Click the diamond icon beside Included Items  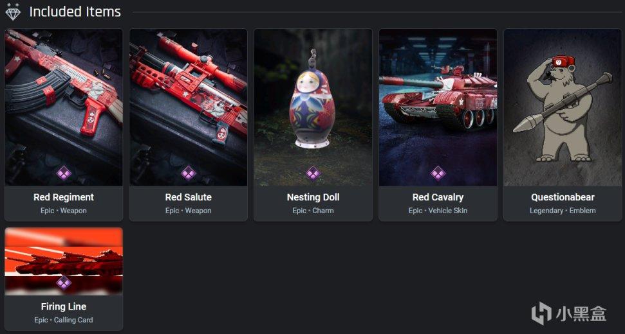coord(13,12)
